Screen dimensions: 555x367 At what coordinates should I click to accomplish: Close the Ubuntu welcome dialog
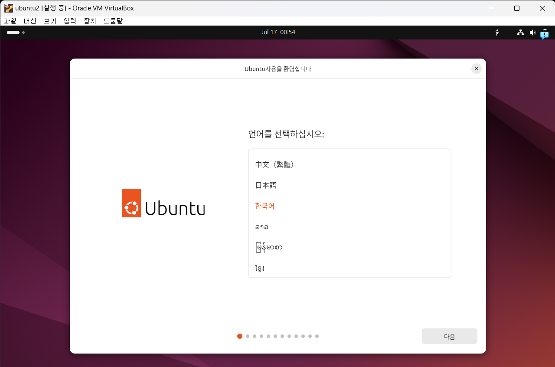click(x=476, y=69)
